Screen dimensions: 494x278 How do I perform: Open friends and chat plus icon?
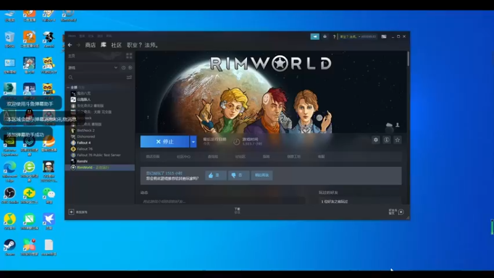point(401,212)
